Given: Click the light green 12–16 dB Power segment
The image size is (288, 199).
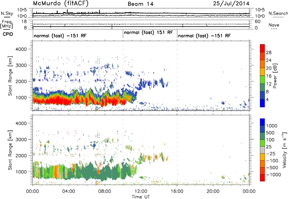Looking at the screenshot, I should click(x=262, y=79).
